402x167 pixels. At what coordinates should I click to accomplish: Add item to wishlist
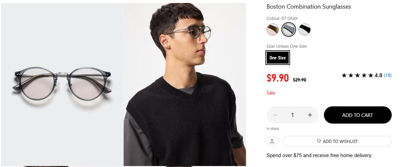coord(337,141)
